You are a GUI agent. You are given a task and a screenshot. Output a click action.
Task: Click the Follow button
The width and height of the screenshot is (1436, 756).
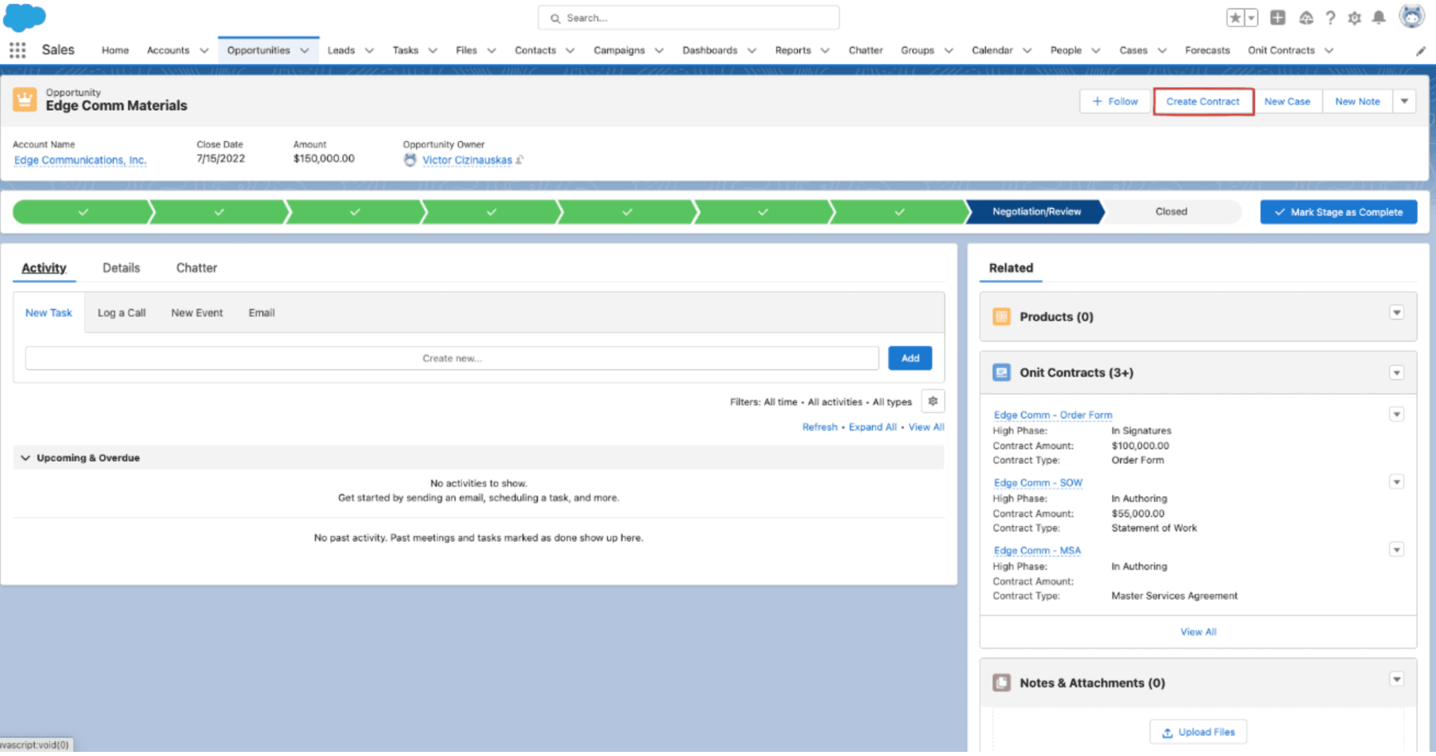click(1115, 101)
